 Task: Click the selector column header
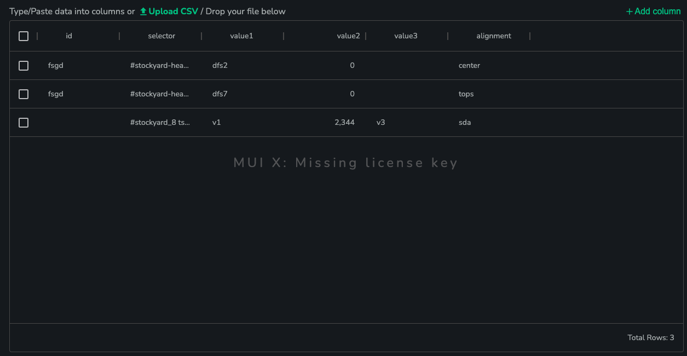pyautogui.click(x=160, y=36)
